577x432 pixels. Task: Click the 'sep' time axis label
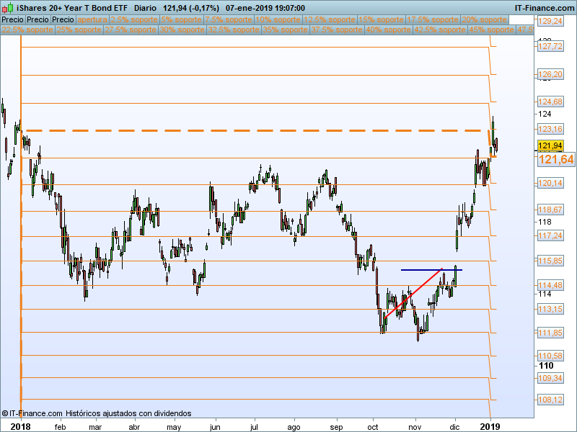(336, 427)
